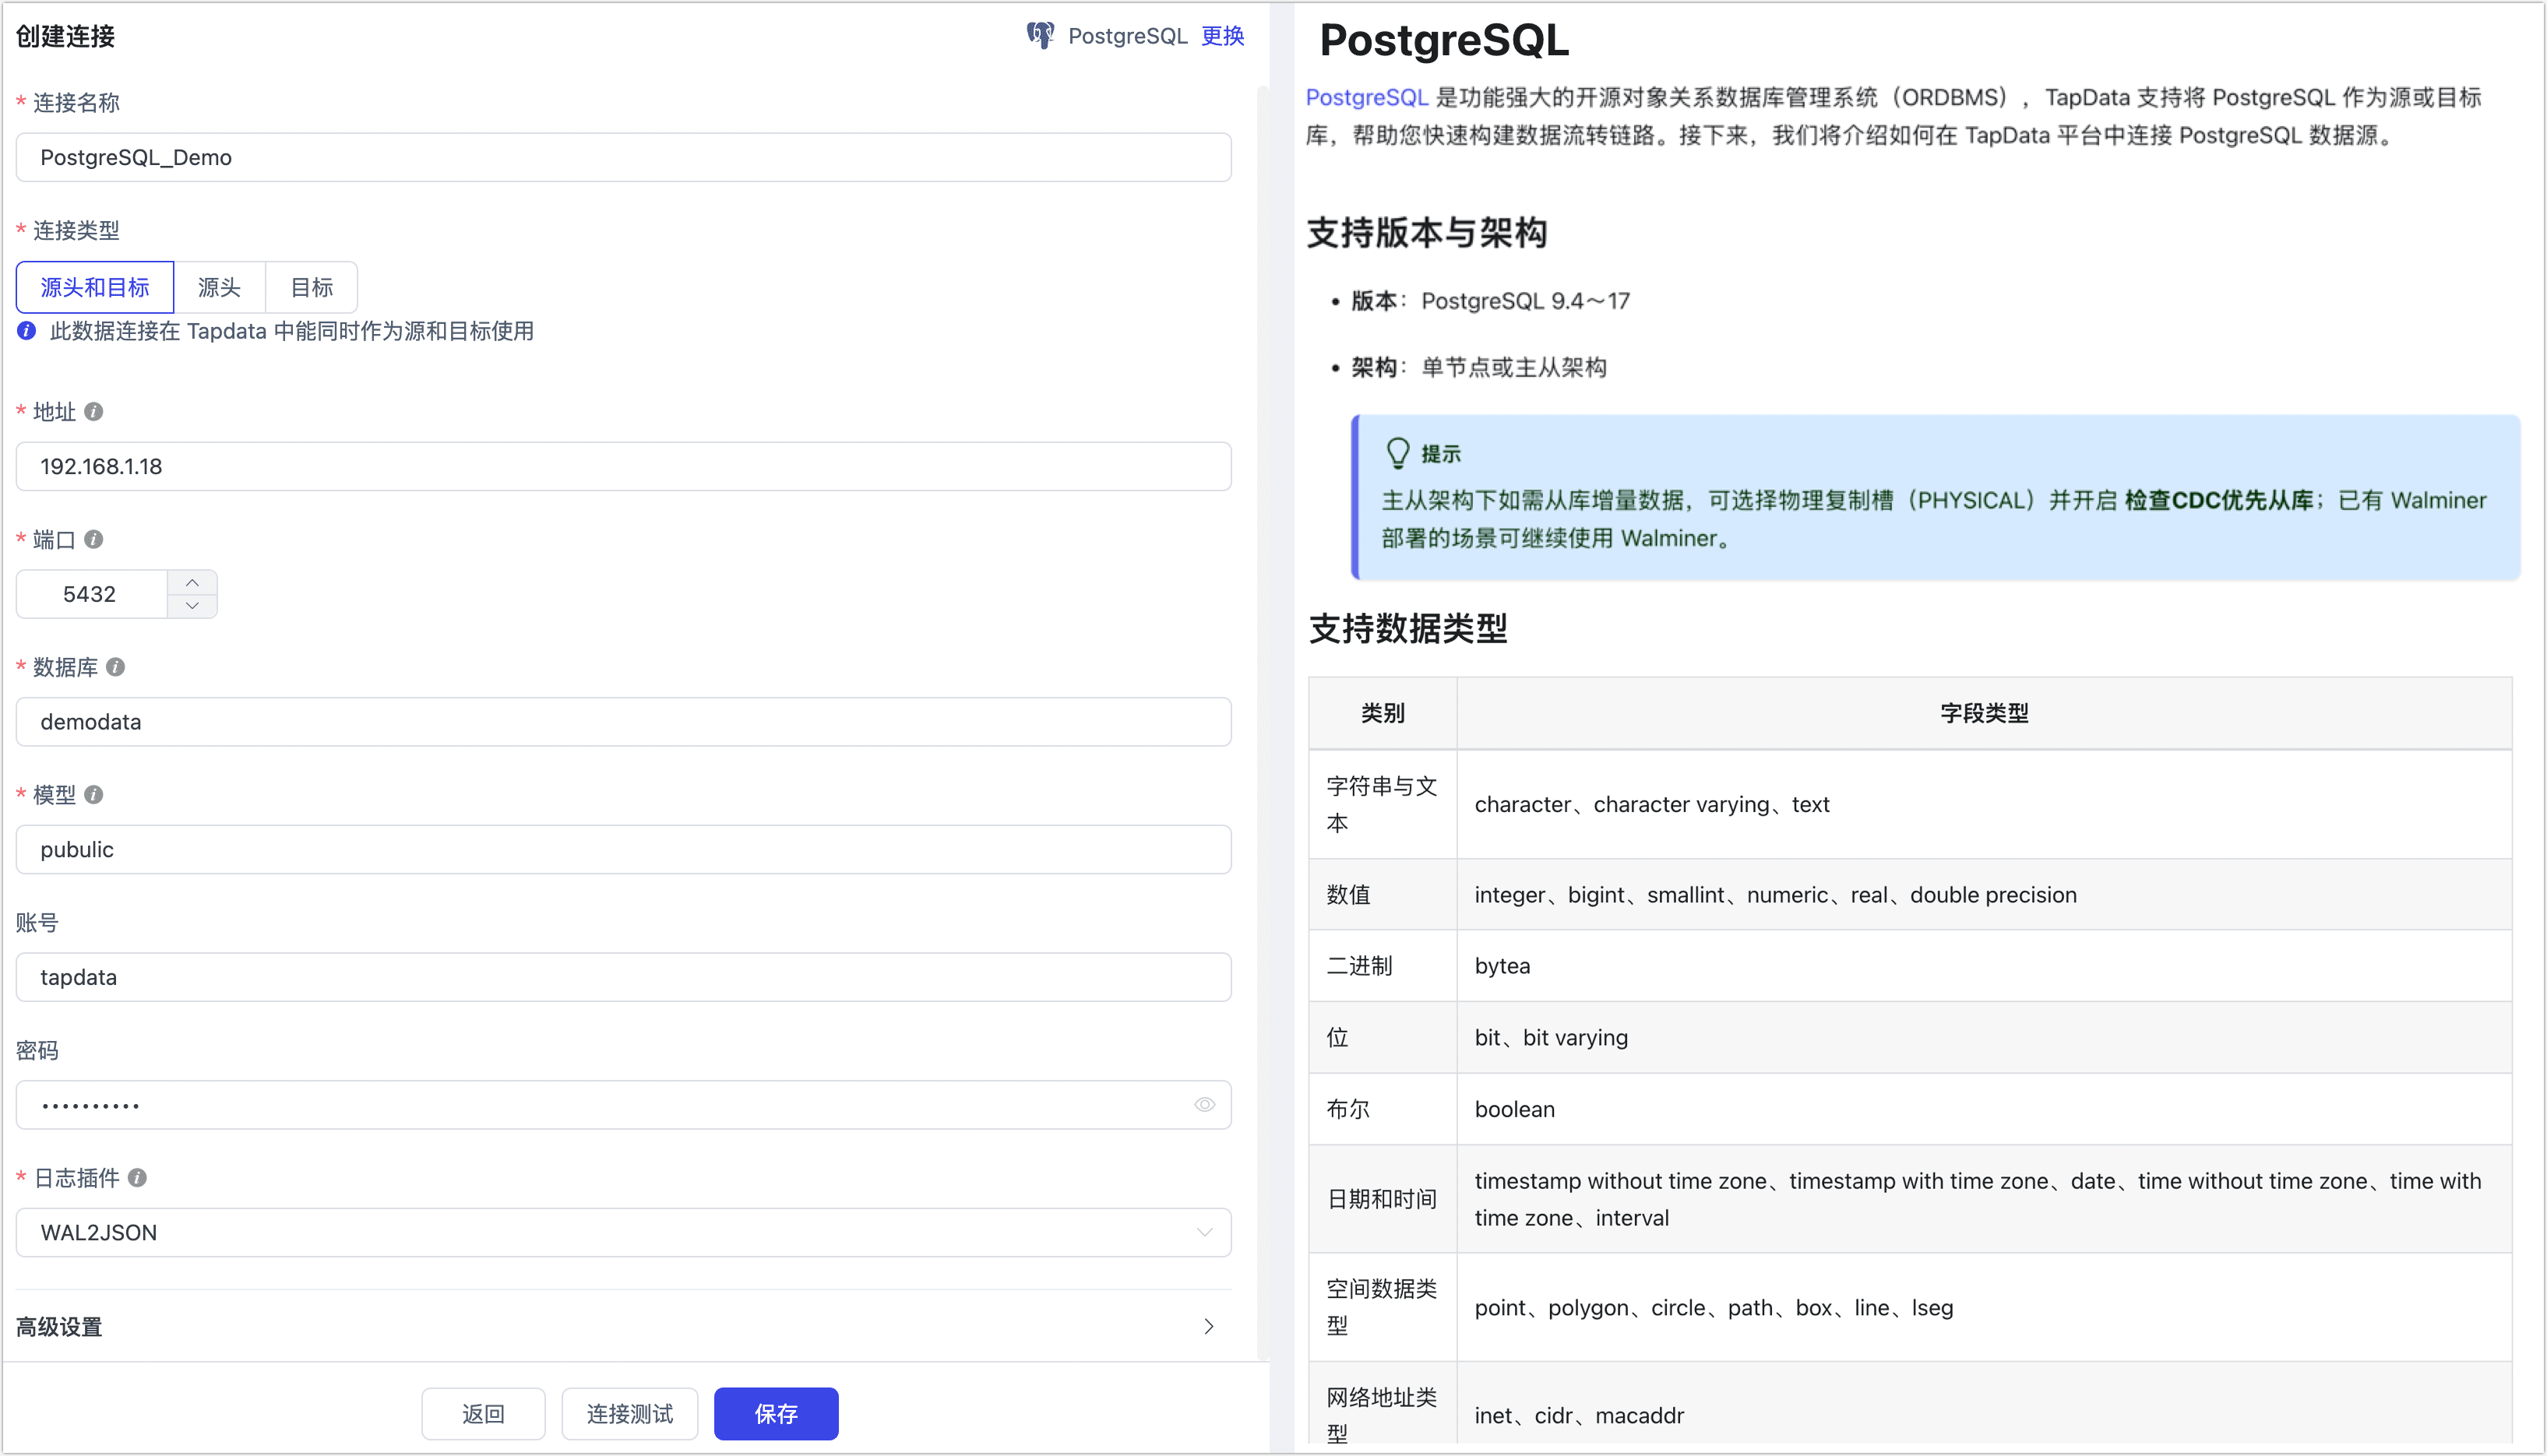Toggle password visibility eye icon
The height and width of the screenshot is (1456, 2547).
point(1204,1105)
